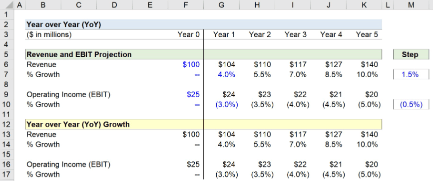The height and width of the screenshot is (191, 441).
Task: Select row 1 header
Action: [7, 14]
